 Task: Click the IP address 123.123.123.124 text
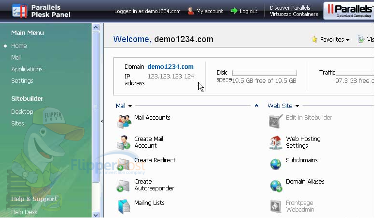pos(171,76)
